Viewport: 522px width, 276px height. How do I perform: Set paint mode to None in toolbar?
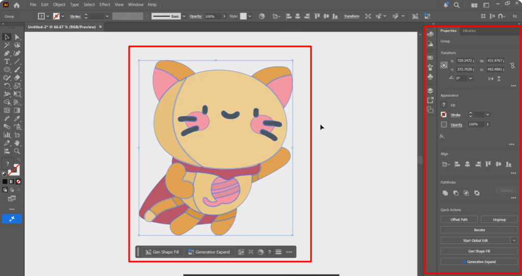point(19,182)
